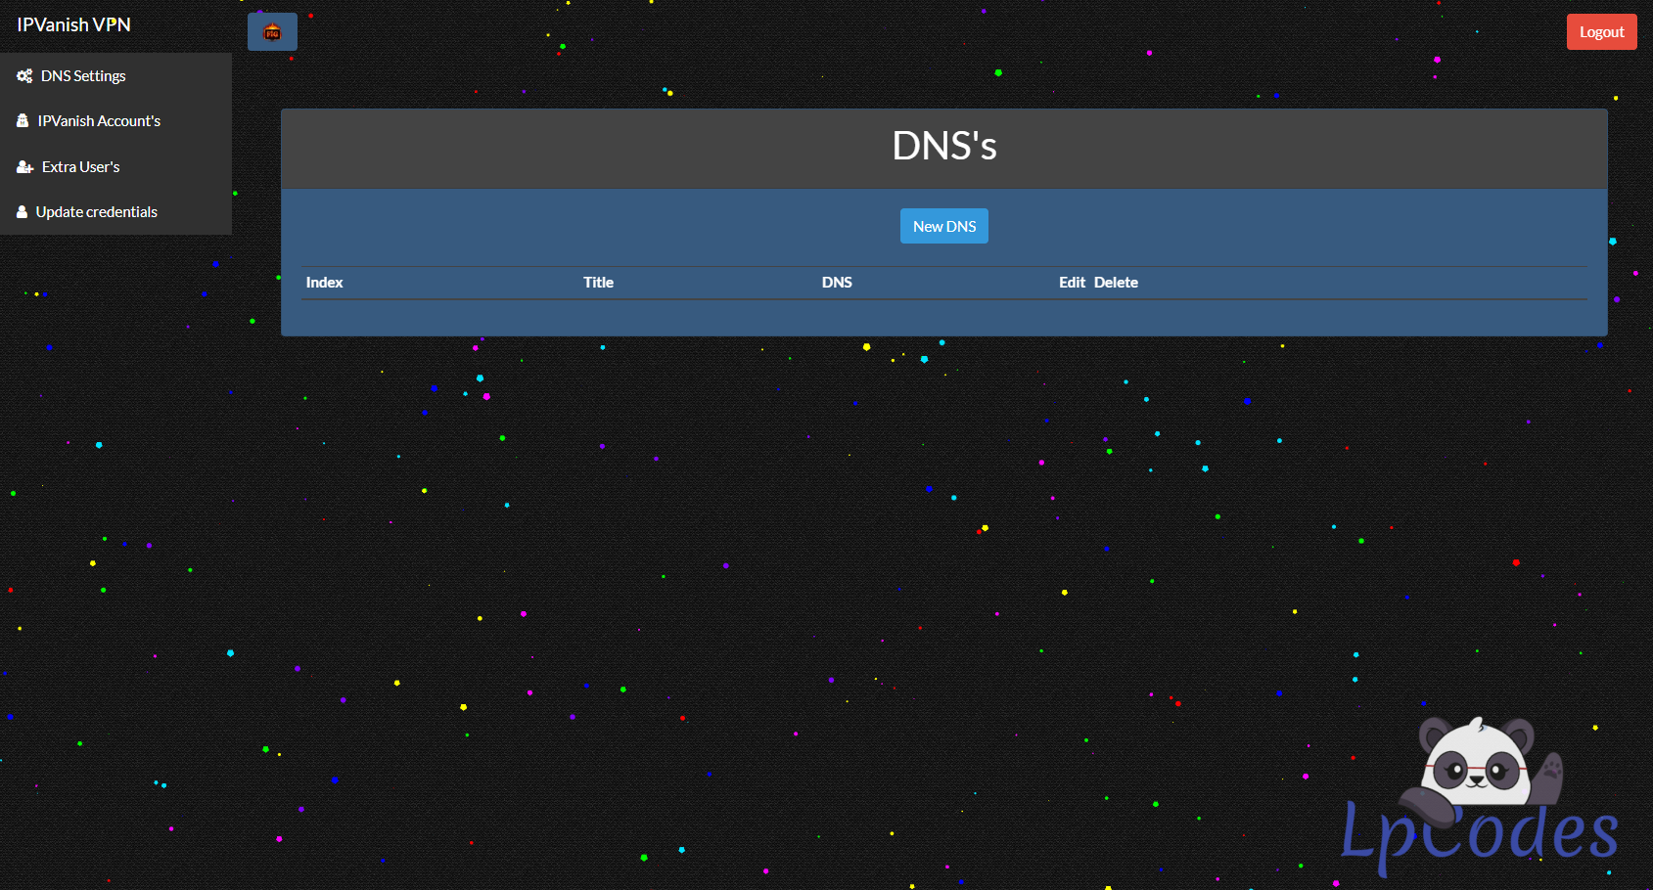Go to Extra User's section
Screen dimensions: 1653x890
point(80,167)
